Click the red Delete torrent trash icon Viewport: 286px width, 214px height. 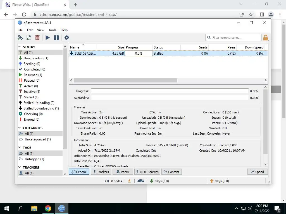[x=37, y=38]
